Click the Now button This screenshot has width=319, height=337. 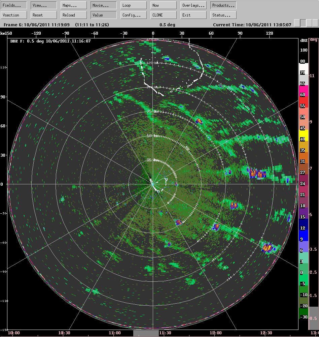(164, 5)
